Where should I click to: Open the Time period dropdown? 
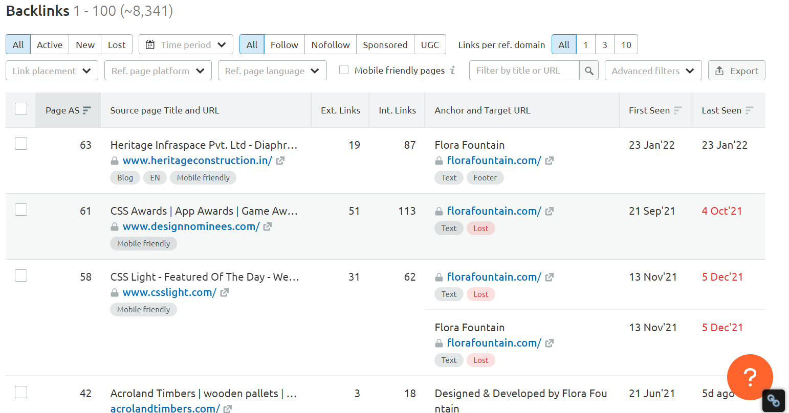[x=186, y=44]
